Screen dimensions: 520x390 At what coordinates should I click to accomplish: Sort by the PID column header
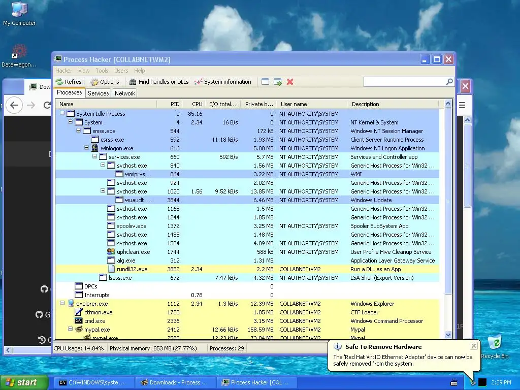tap(170, 104)
